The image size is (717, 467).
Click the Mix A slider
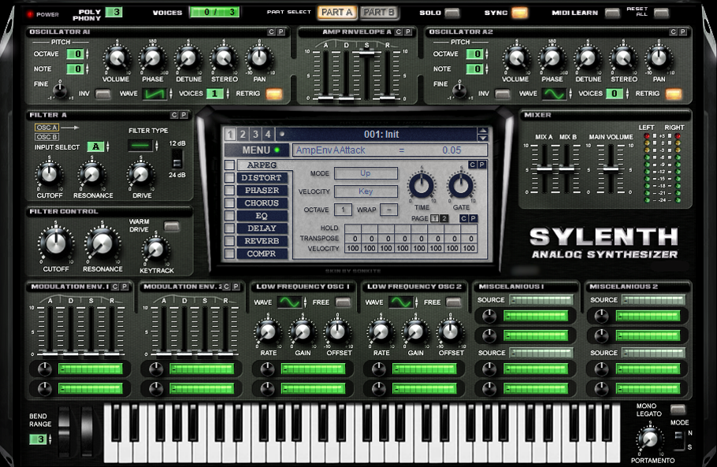tap(544, 169)
